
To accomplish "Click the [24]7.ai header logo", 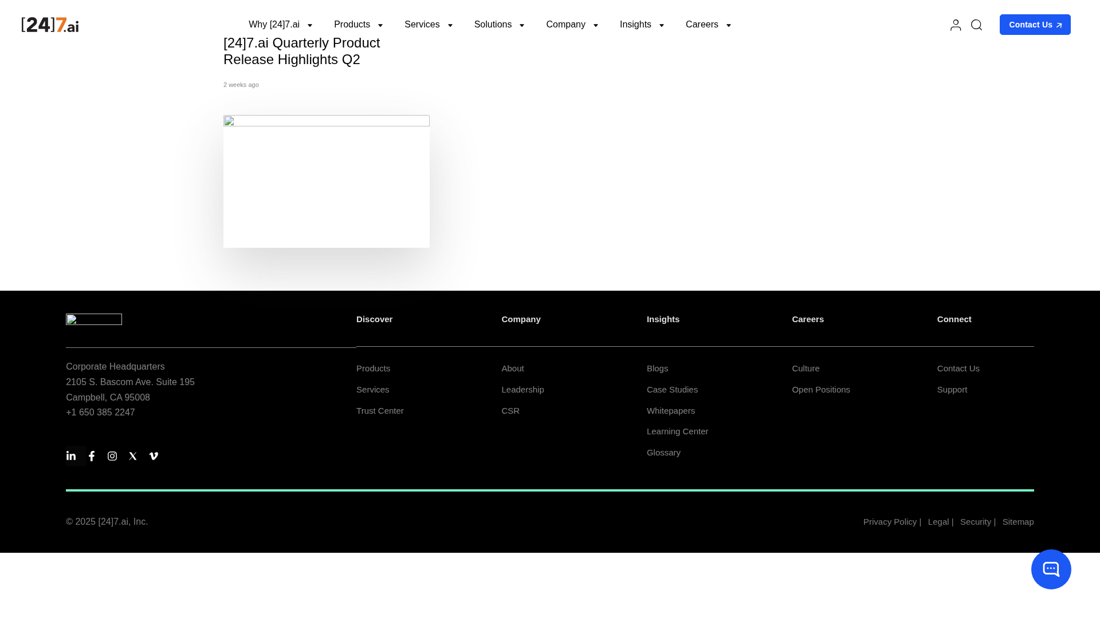I will (x=50, y=25).
